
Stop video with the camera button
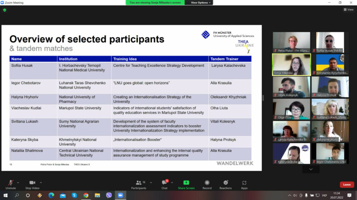click(32, 183)
